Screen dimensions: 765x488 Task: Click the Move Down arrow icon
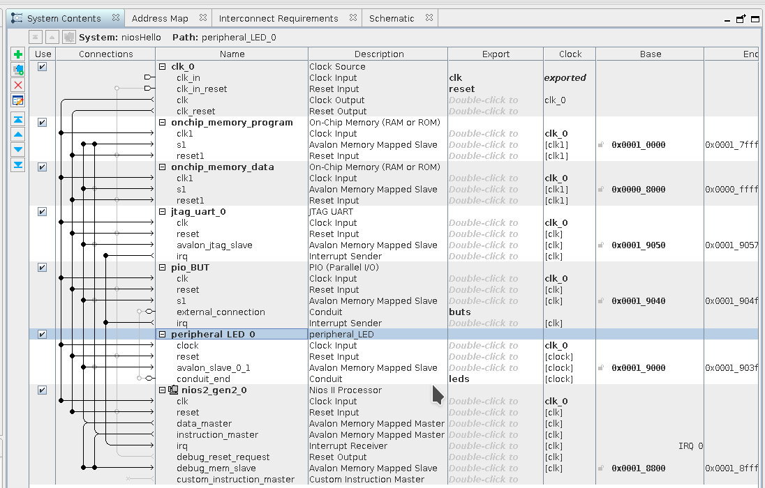(18, 150)
